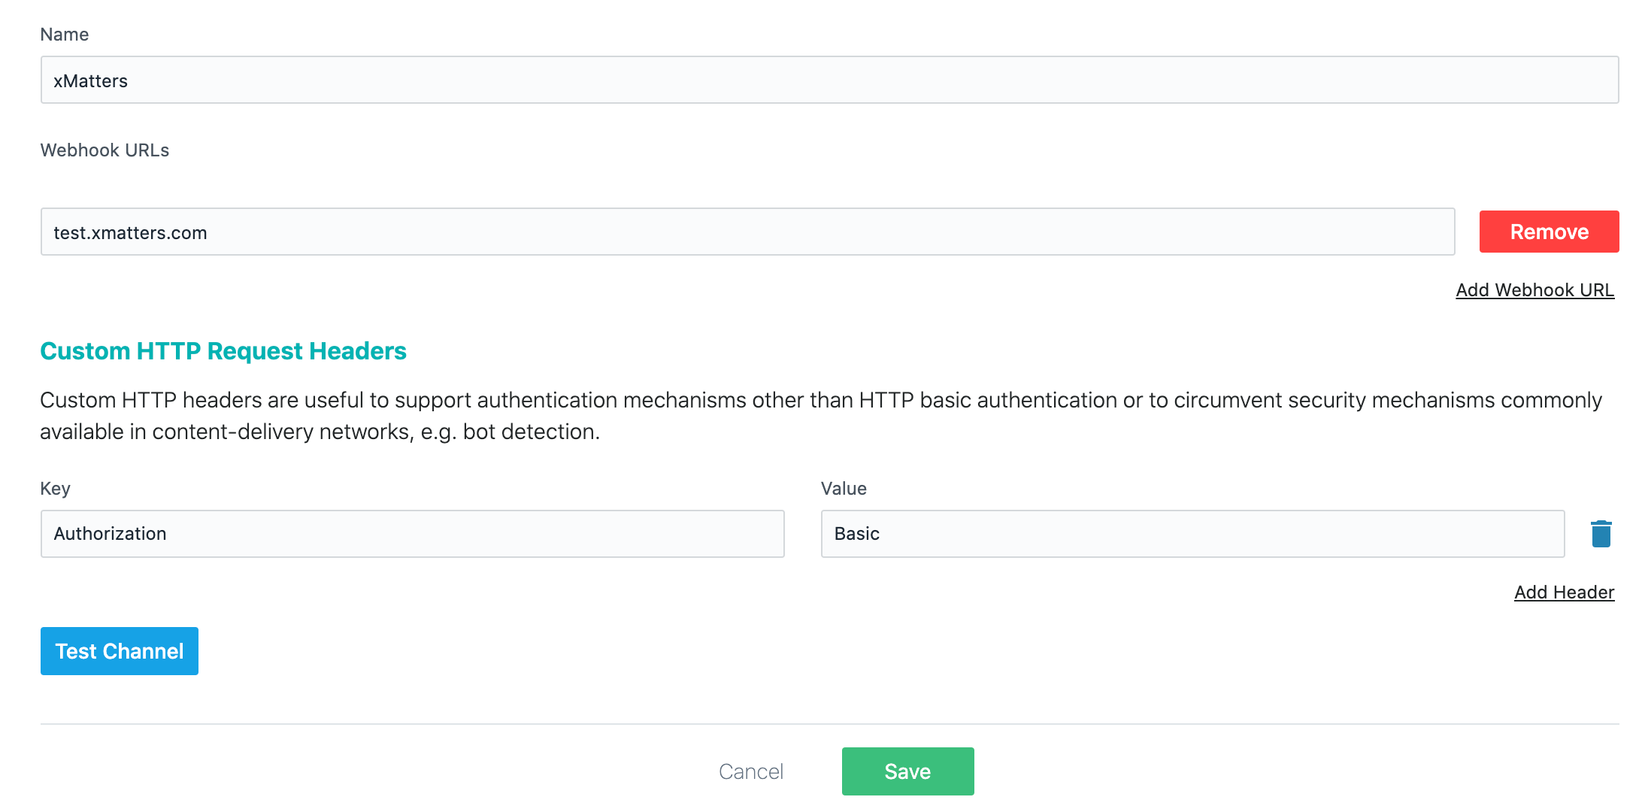Click the Name input field containing xMatters
The height and width of the screenshot is (809, 1642).
pyautogui.click(x=829, y=80)
